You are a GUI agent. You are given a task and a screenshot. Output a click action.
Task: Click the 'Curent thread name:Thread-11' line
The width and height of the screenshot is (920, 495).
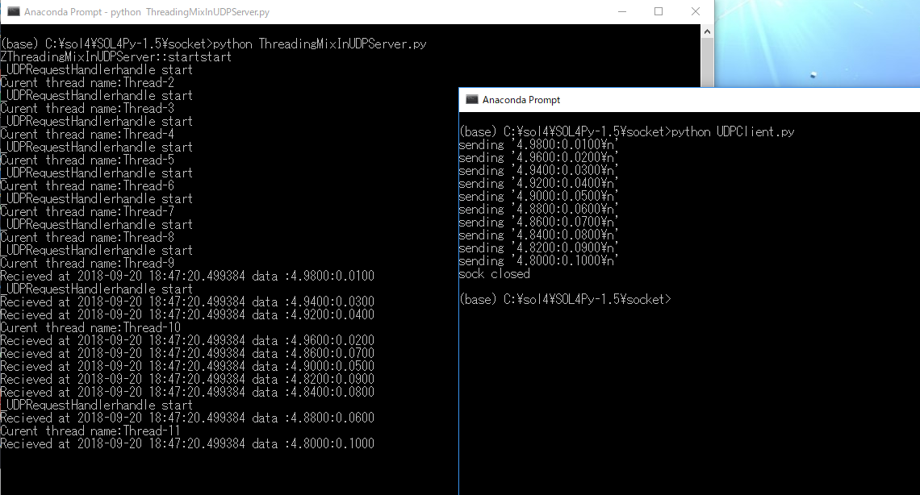pos(91,431)
